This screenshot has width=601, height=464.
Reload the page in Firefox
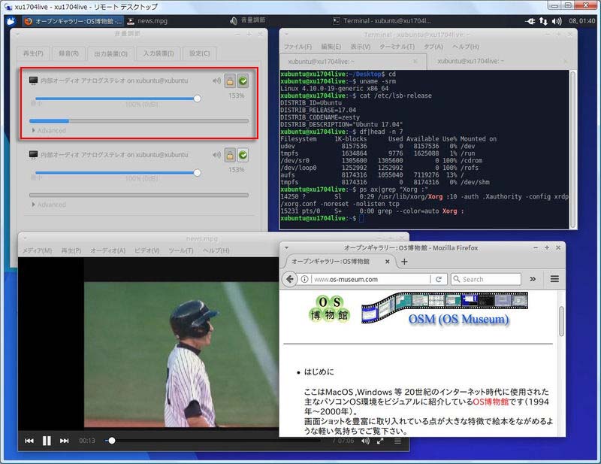[439, 280]
